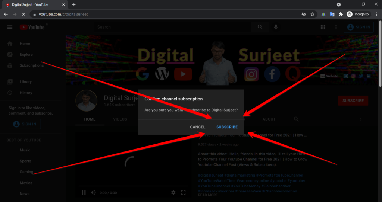382x202 pixels.
Task: Open the featured video title link
Action: pos(253,135)
